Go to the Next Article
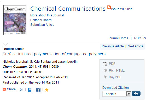146x101 pixels. (136, 46)
